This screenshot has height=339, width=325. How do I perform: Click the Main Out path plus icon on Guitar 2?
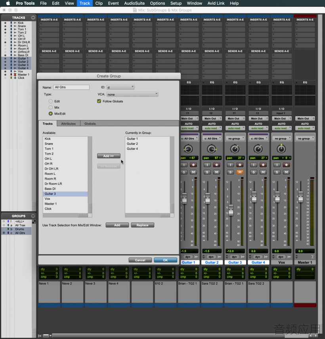[220, 119]
